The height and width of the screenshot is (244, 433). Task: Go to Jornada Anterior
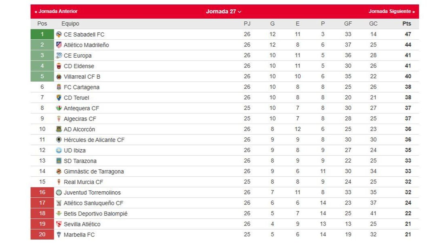(57, 11)
